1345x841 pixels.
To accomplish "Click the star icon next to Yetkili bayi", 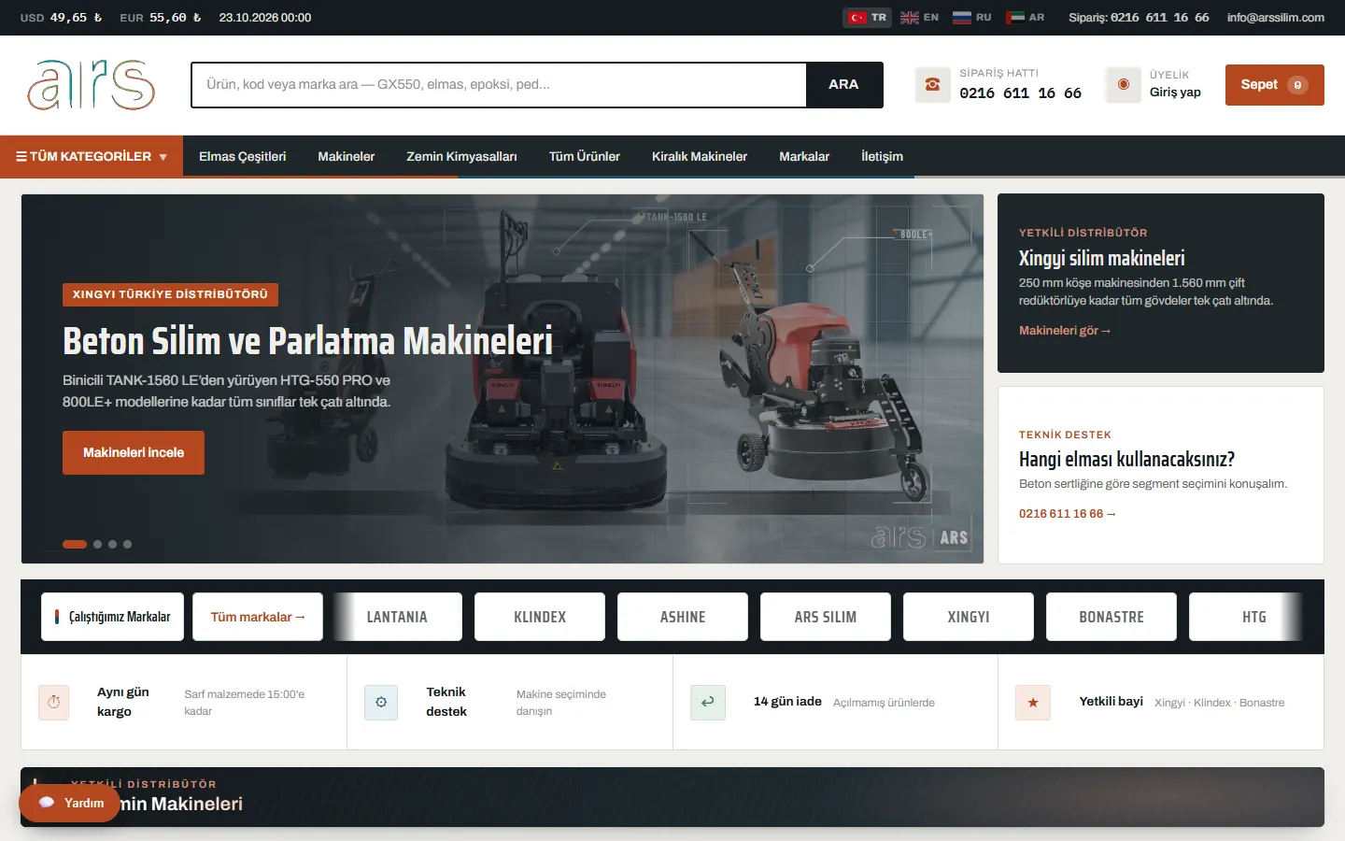I will (x=1033, y=702).
